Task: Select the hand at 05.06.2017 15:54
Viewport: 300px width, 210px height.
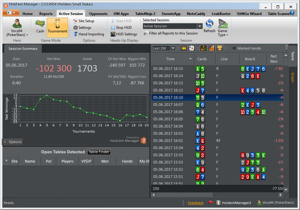Action: 217,148
